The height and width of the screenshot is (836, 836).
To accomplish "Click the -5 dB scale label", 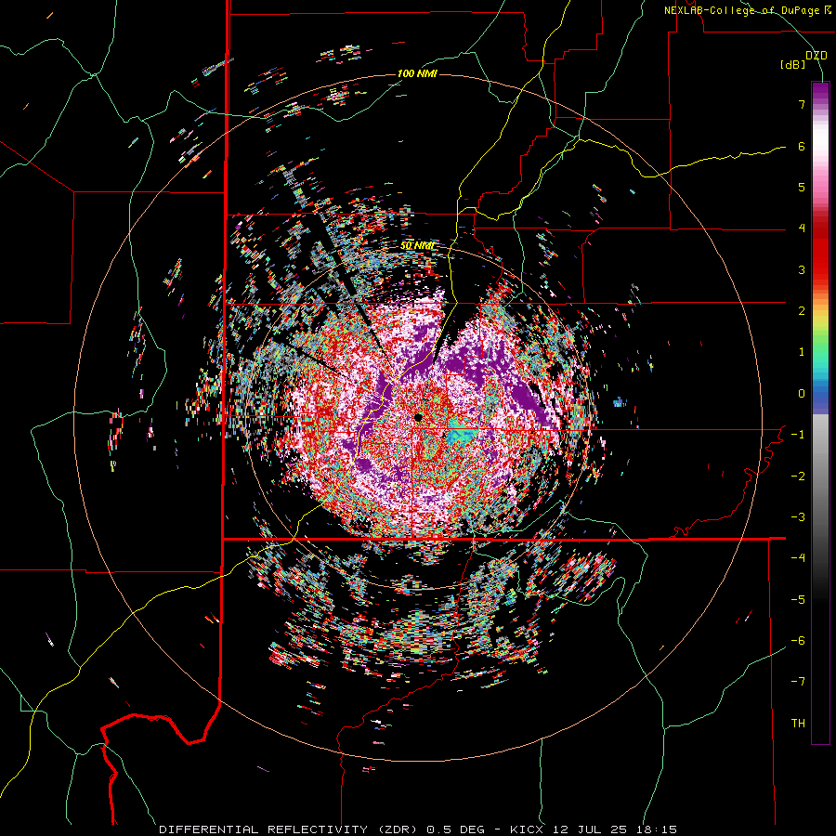I will coord(798,599).
